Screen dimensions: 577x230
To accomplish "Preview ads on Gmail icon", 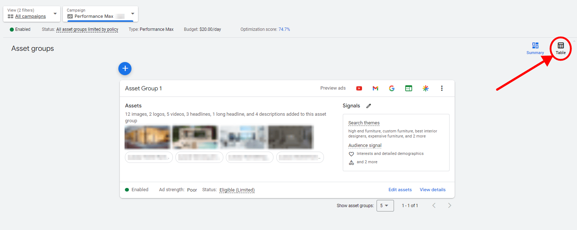I will pyautogui.click(x=375, y=88).
